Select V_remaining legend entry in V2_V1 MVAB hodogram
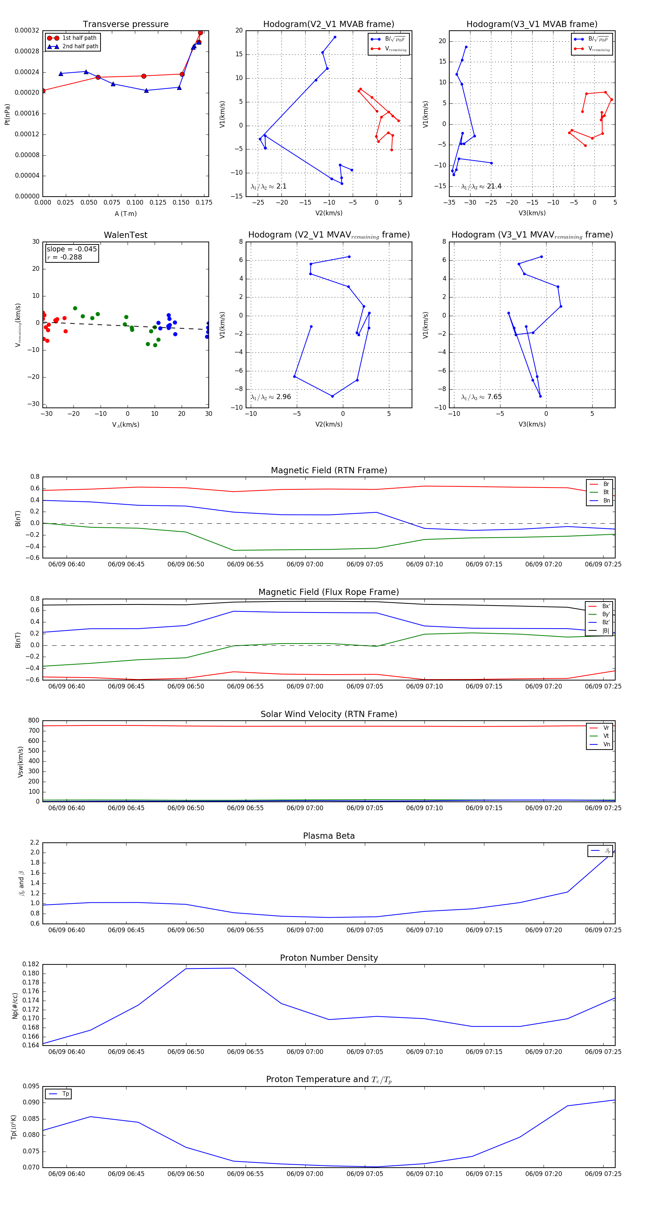Image resolution: width=658 pixels, height=1206 pixels. click(388, 49)
